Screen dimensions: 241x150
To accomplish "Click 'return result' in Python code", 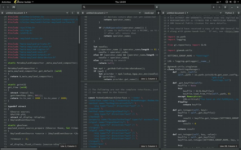I will pyautogui.click(x=186, y=129).
